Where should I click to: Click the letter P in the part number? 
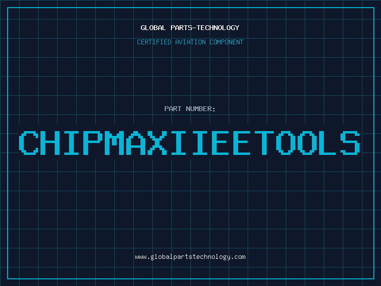pyautogui.click(x=93, y=143)
